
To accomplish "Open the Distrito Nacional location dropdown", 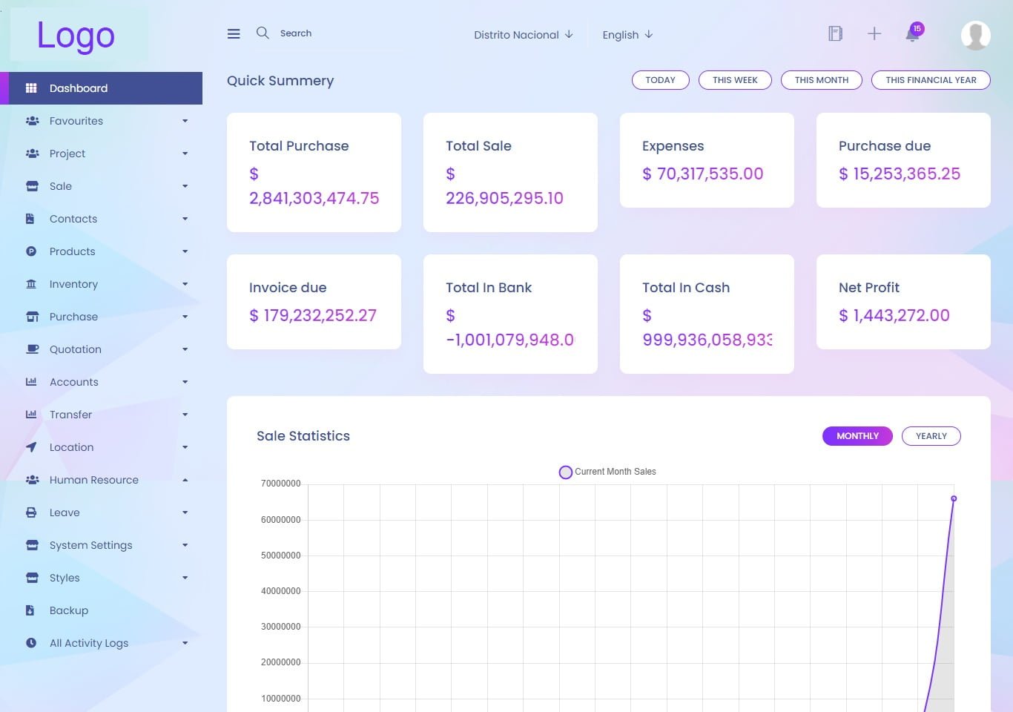I will pyautogui.click(x=524, y=35).
